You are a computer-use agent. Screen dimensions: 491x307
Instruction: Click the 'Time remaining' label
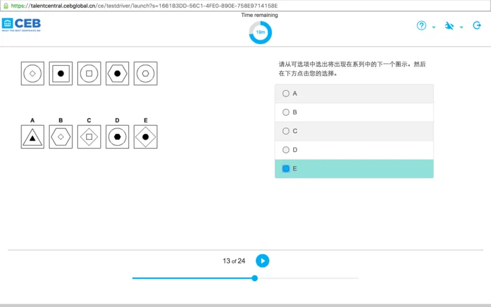260,15
